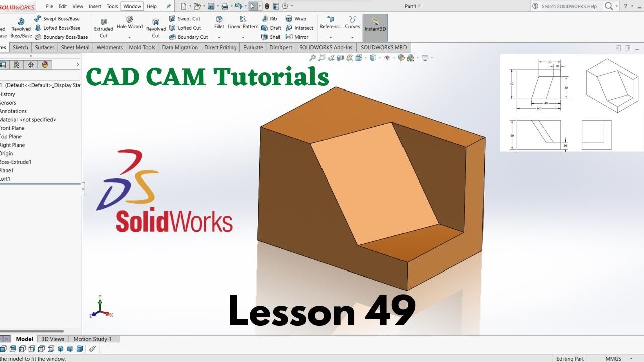
Task: Click the Edit Appearance icon in viewport
Action: click(x=401, y=58)
